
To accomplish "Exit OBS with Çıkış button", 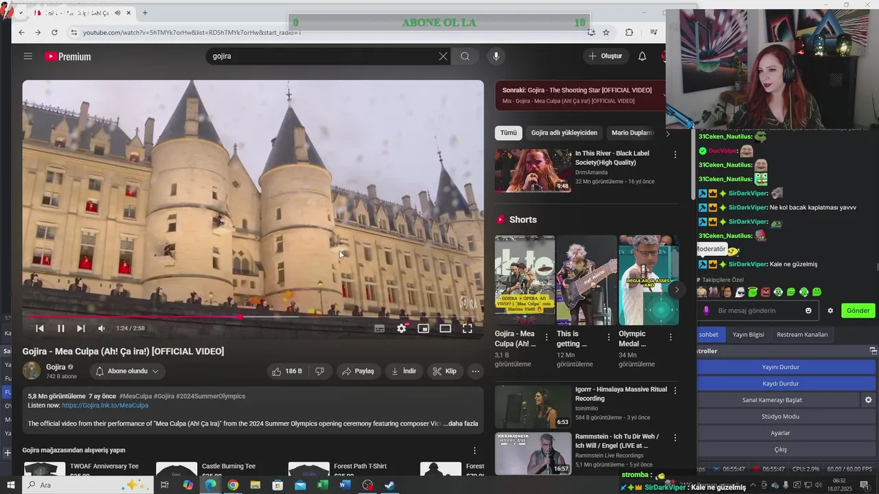I will pyautogui.click(x=781, y=449).
